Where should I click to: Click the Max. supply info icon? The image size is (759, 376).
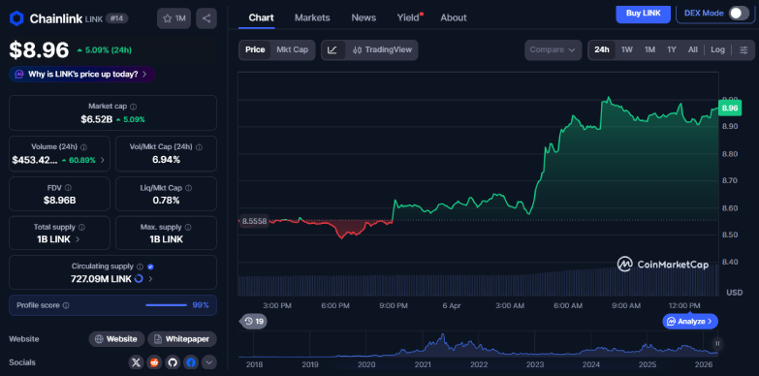click(188, 227)
